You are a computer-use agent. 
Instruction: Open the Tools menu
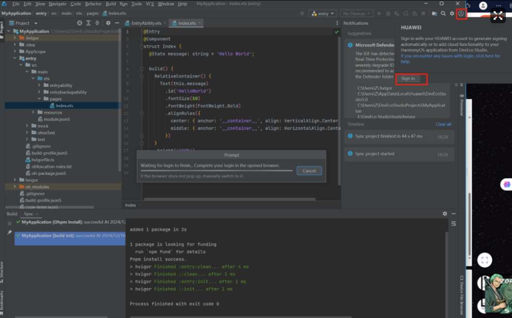[x=137, y=4]
